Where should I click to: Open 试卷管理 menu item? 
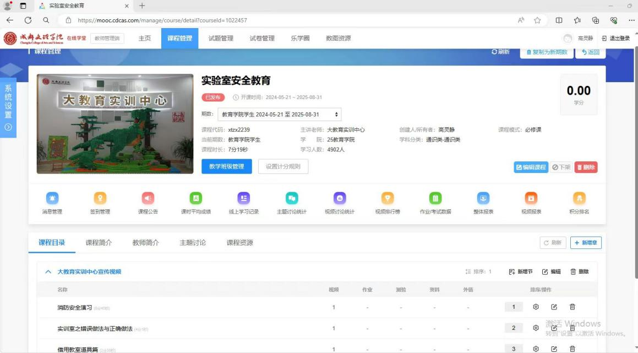(x=262, y=38)
